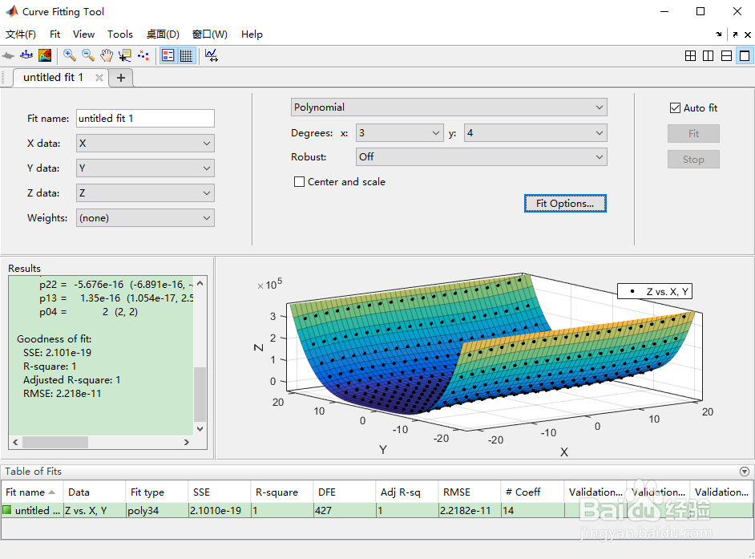Add a new fit tab

pyautogui.click(x=121, y=78)
